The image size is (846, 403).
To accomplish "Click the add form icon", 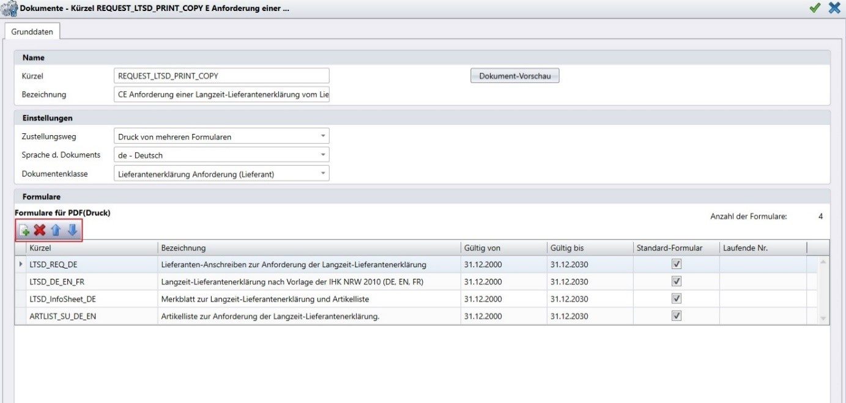I will pos(24,231).
